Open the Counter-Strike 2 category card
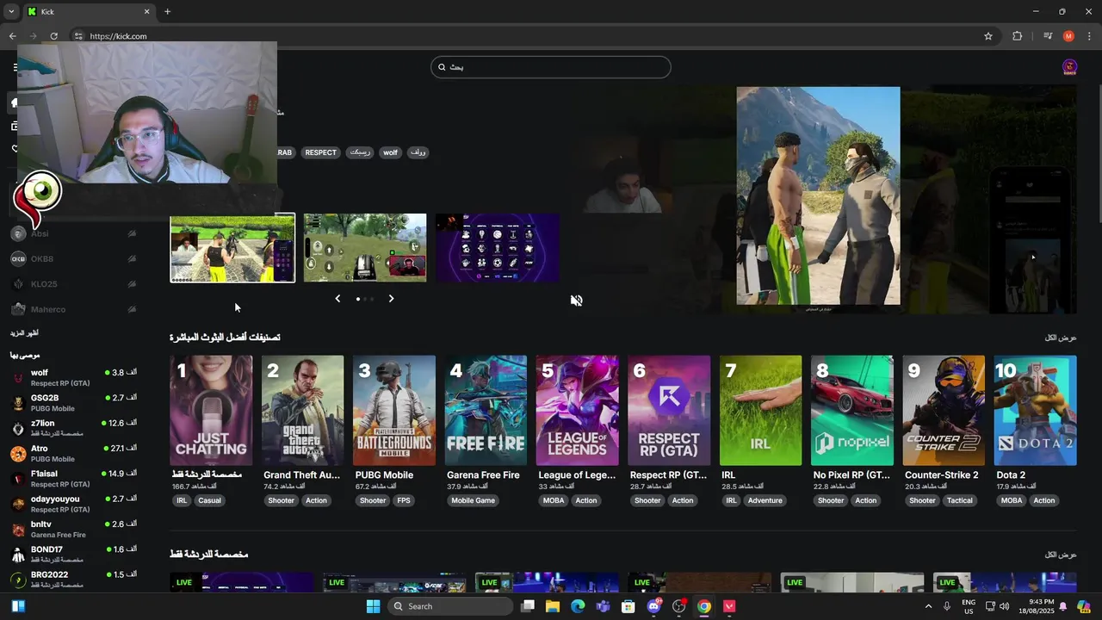The width and height of the screenshot is (1102, 620). click(944, 411)
